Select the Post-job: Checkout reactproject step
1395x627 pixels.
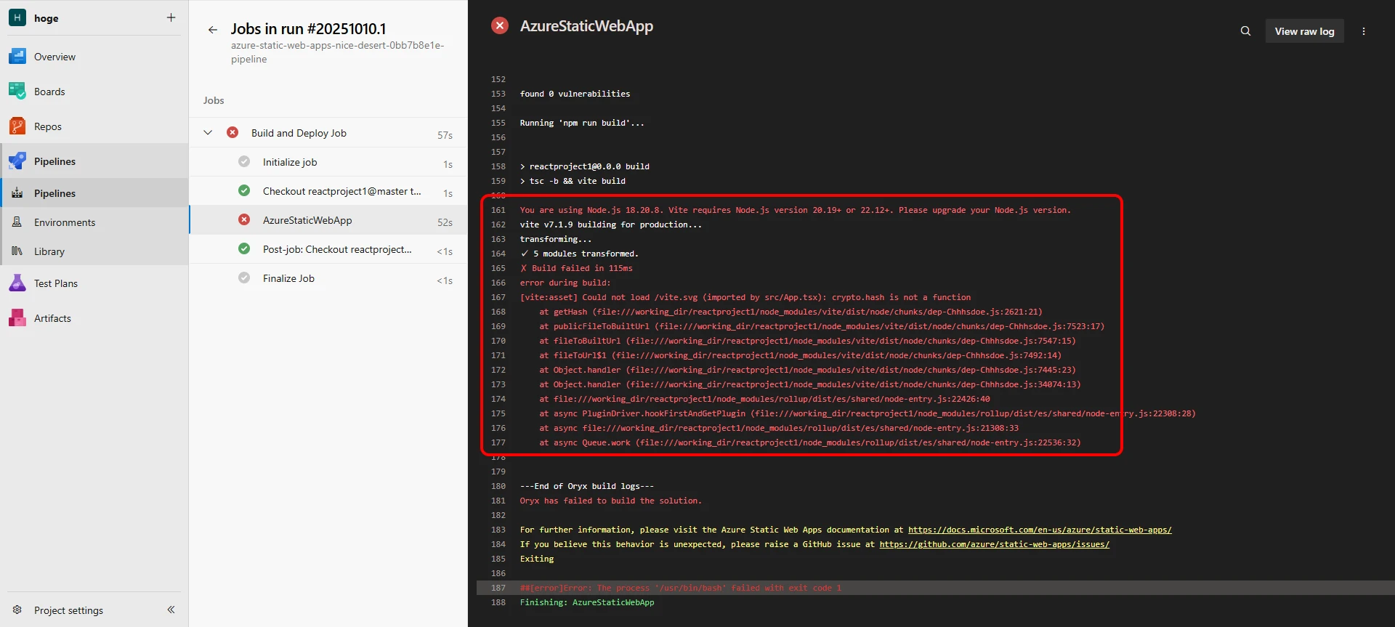337,249
